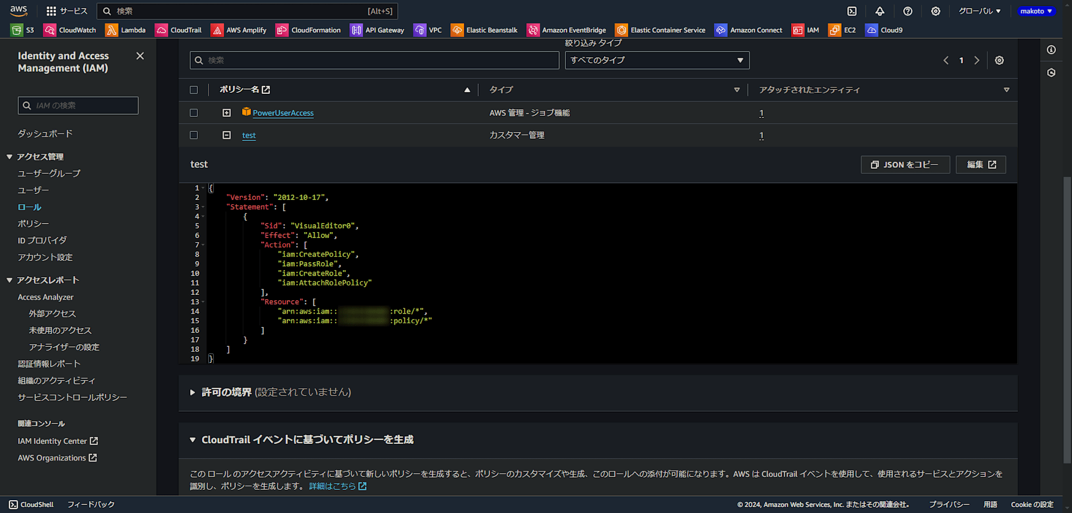Fold JSON line 7 Action array
The image size is (1072, 513).
tap(203, 245)
